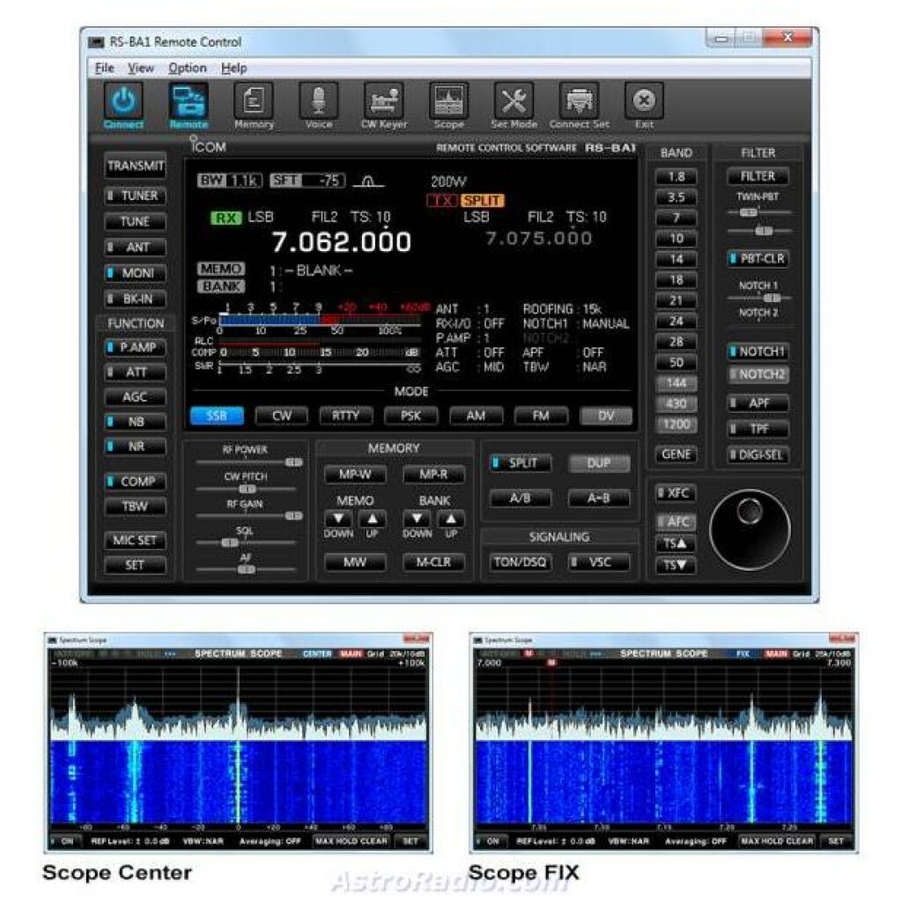The height and width of the screenshot is (902, 902).
Task: Click the MEMO UP arrow
Action: (373, 519)
